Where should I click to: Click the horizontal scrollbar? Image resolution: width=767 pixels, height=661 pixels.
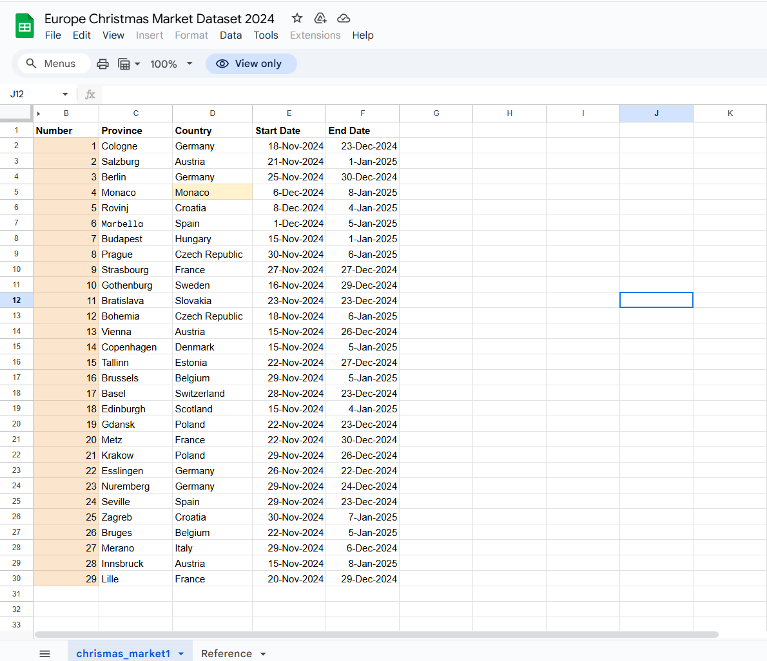point(376,635)
